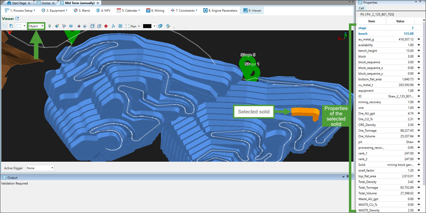Toggle the wireframe box display button
Image resolution: width=426 pixels, height=213 pixels.
pos(99,26)
